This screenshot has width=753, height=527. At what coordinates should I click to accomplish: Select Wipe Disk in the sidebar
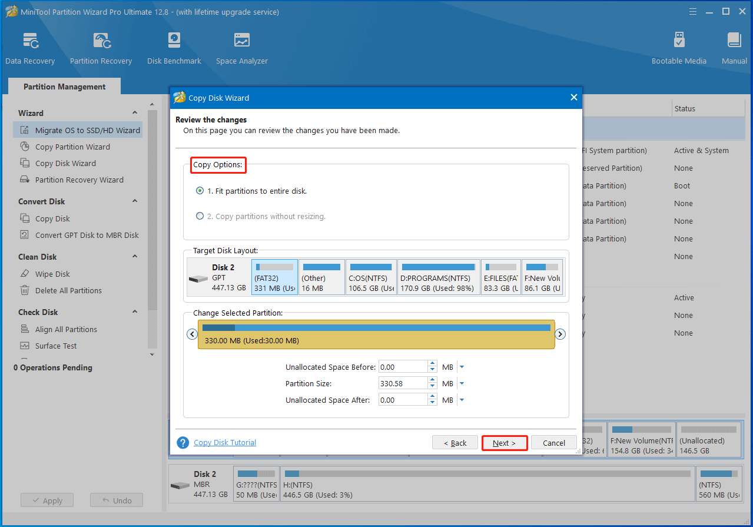point(52,274)
